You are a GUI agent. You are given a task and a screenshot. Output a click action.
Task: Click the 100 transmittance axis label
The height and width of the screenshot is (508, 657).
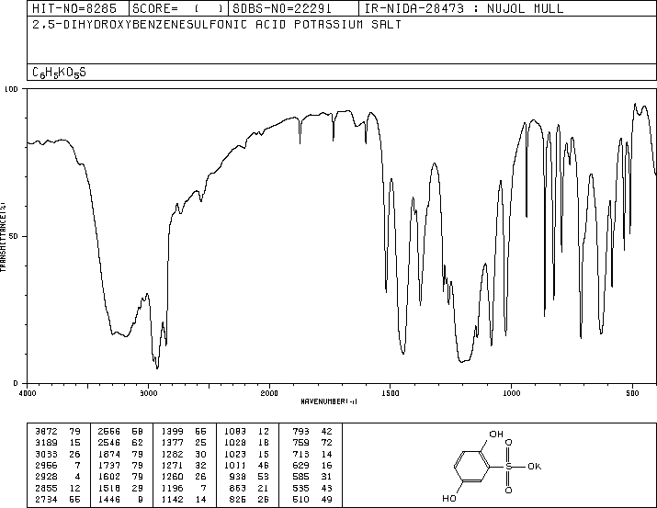point(11,89)
